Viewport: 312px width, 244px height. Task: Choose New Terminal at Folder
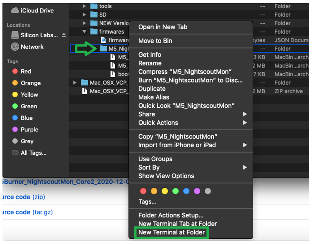171,233
